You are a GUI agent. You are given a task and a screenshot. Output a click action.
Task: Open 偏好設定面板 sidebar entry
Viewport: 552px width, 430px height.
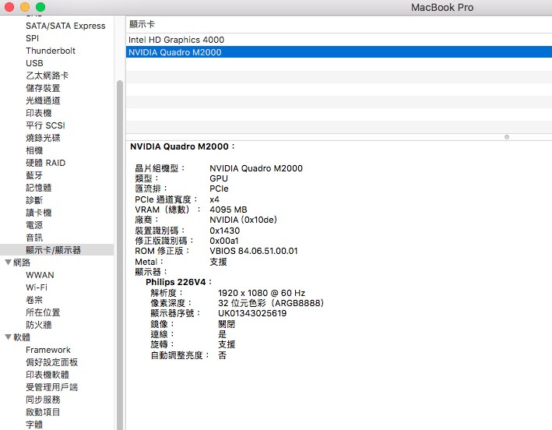coord(51,362)
